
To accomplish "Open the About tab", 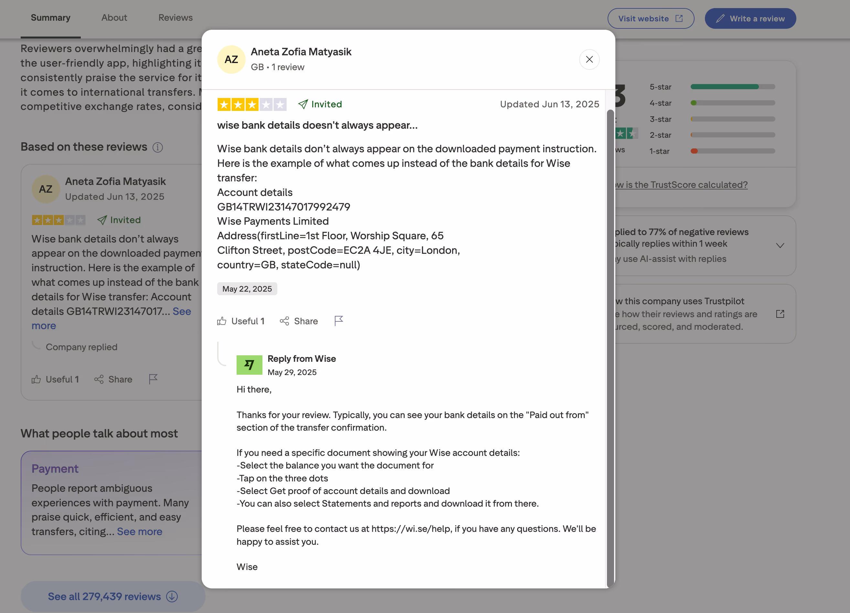I will 114,18.
